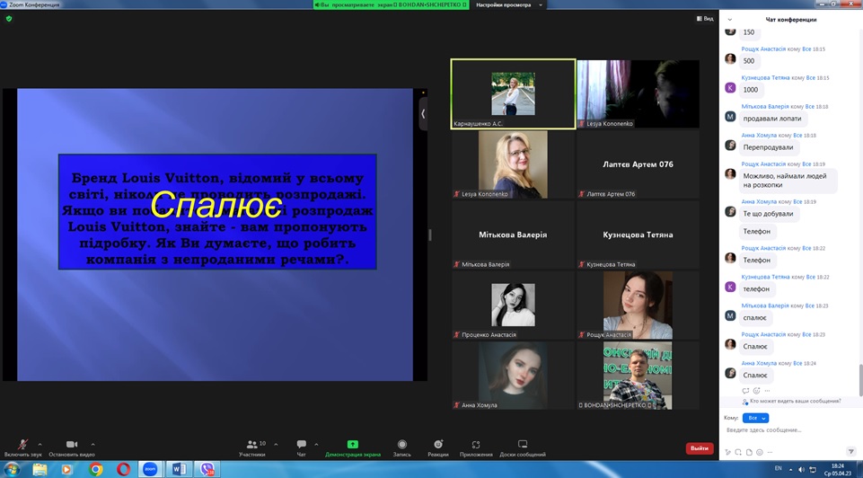This screenshot has width=863, height=478.
Task: Open video options arrow next to camera
Action: (92, 444)
